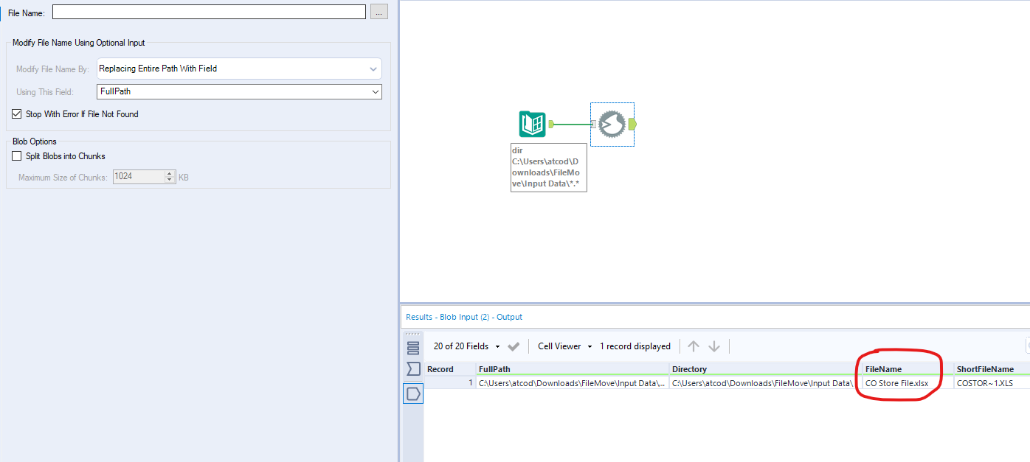
Task: Select the Blob Input gear tool on canvas
Action: click(x=612, y=124)
